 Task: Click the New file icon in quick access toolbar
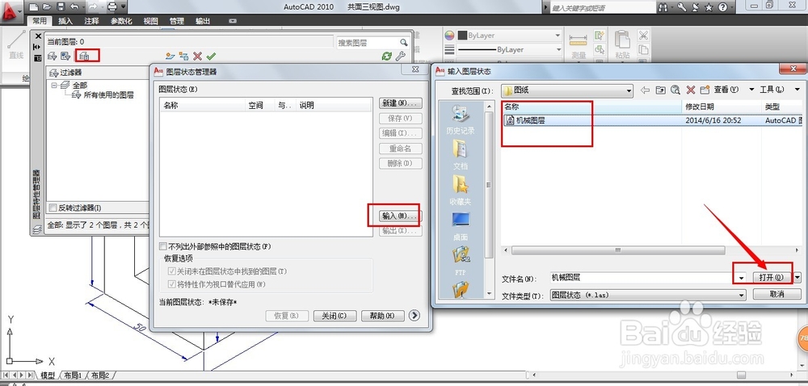[x=34, y=7]
